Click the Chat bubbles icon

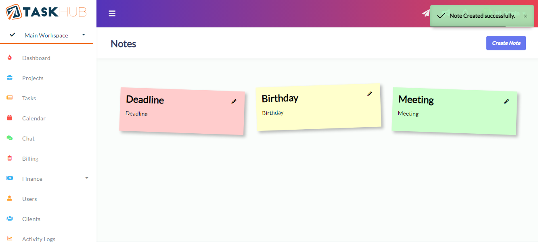click(10, 138)
